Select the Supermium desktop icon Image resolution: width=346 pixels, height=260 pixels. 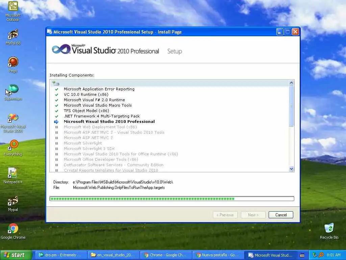(13, 92)
